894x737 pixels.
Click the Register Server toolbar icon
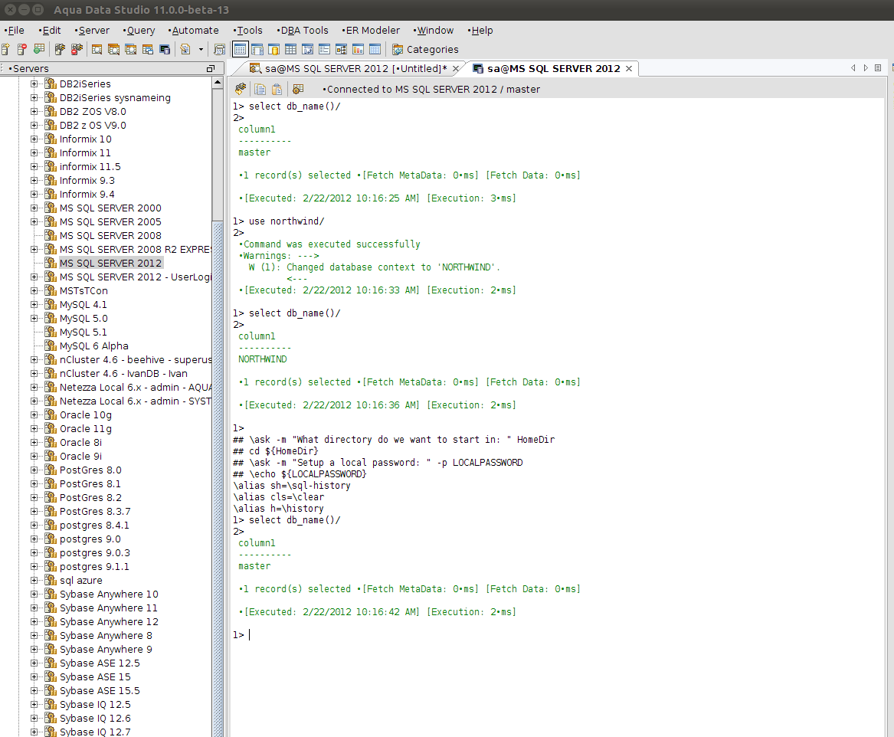pyautogui.click(x=5, y=50)
